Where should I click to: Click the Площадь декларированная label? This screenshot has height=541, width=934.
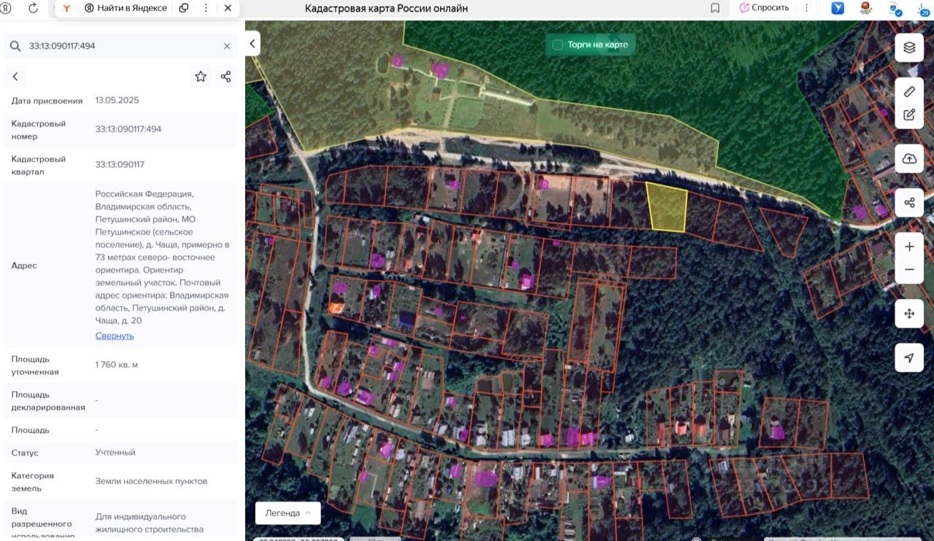coord(48,401)
